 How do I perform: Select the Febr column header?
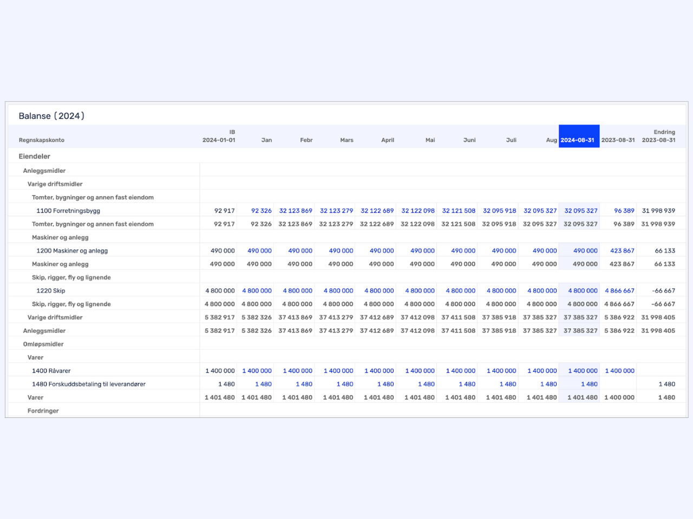(306, 140)
